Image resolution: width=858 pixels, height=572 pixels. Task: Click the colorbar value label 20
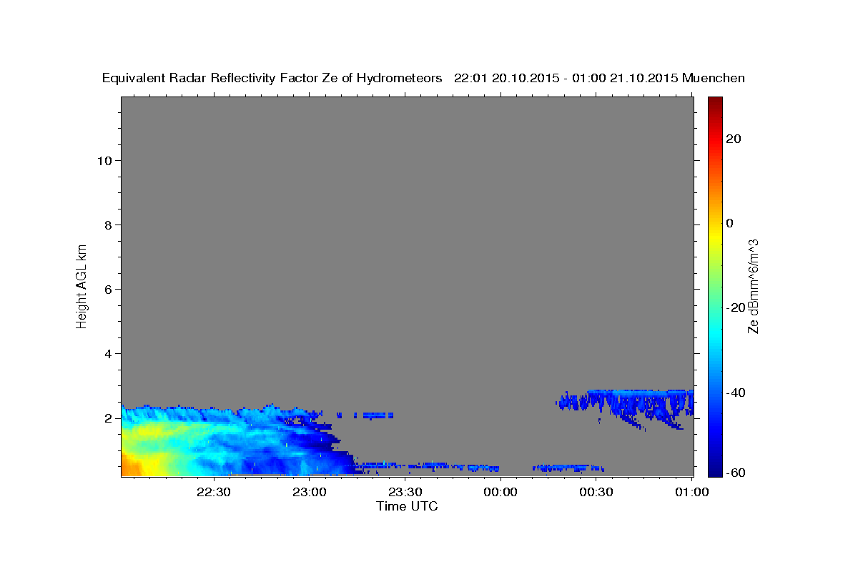(x=734, y=139)
